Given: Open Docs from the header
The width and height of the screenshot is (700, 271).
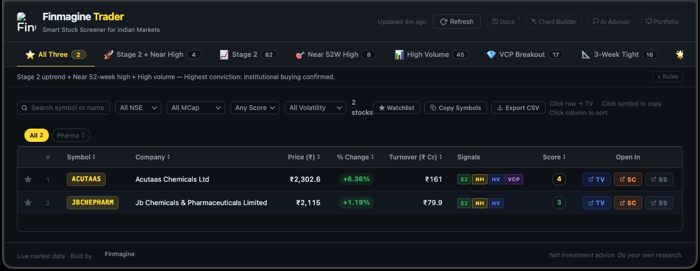Looking at the screenshot, I should click(503, 22).
